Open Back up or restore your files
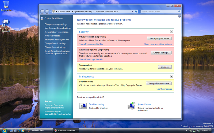The height and width of the screenshot is (133, 214). click(57, 39)
